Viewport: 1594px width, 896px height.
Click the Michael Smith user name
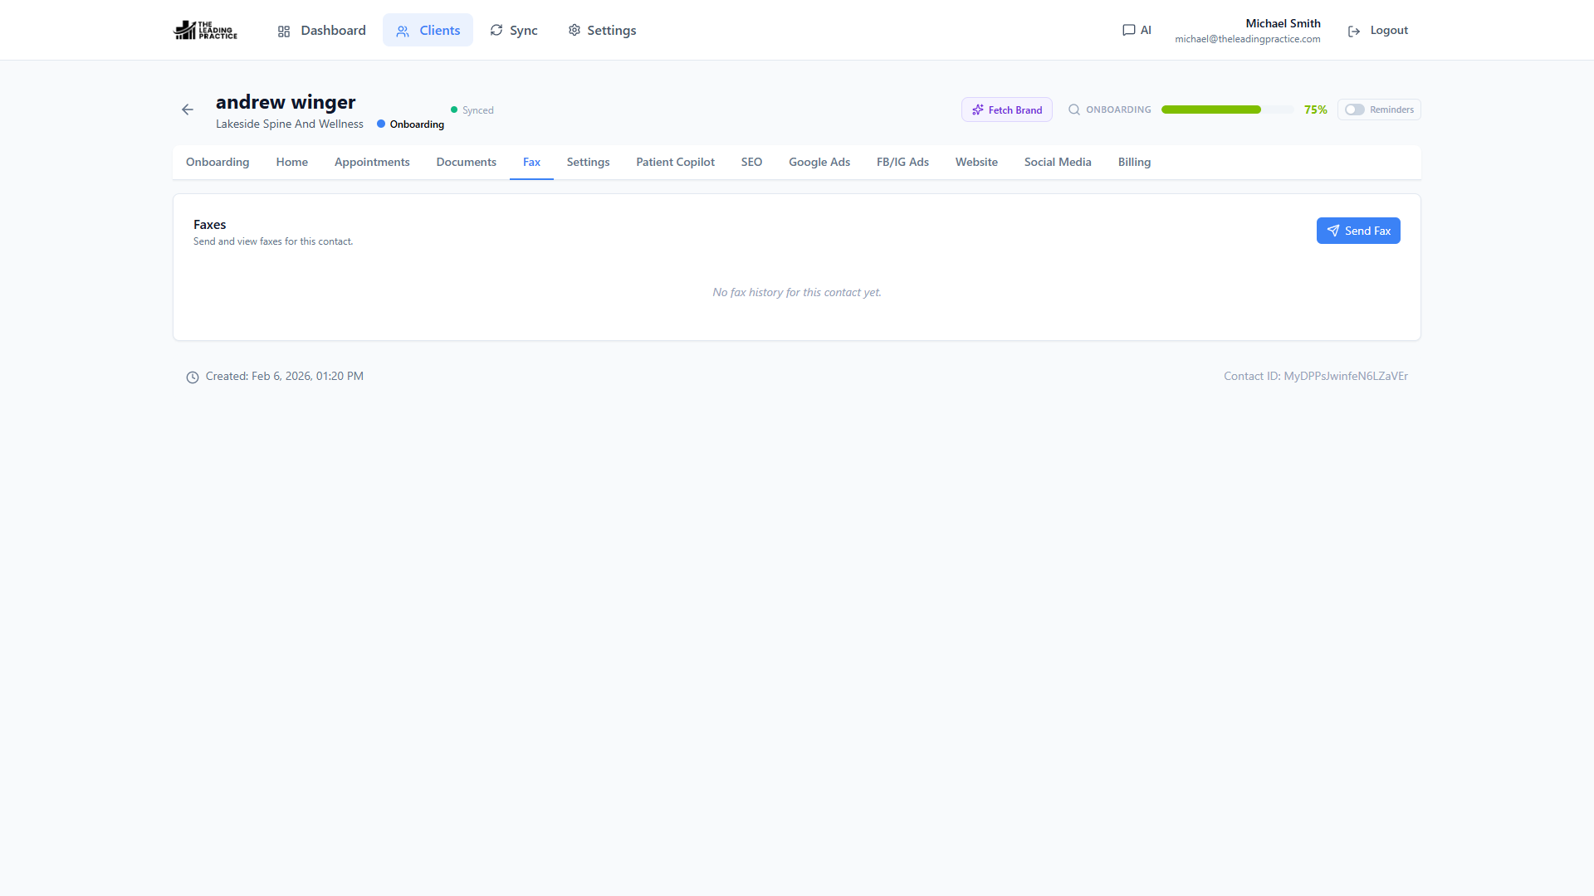tap(1283, 23)
